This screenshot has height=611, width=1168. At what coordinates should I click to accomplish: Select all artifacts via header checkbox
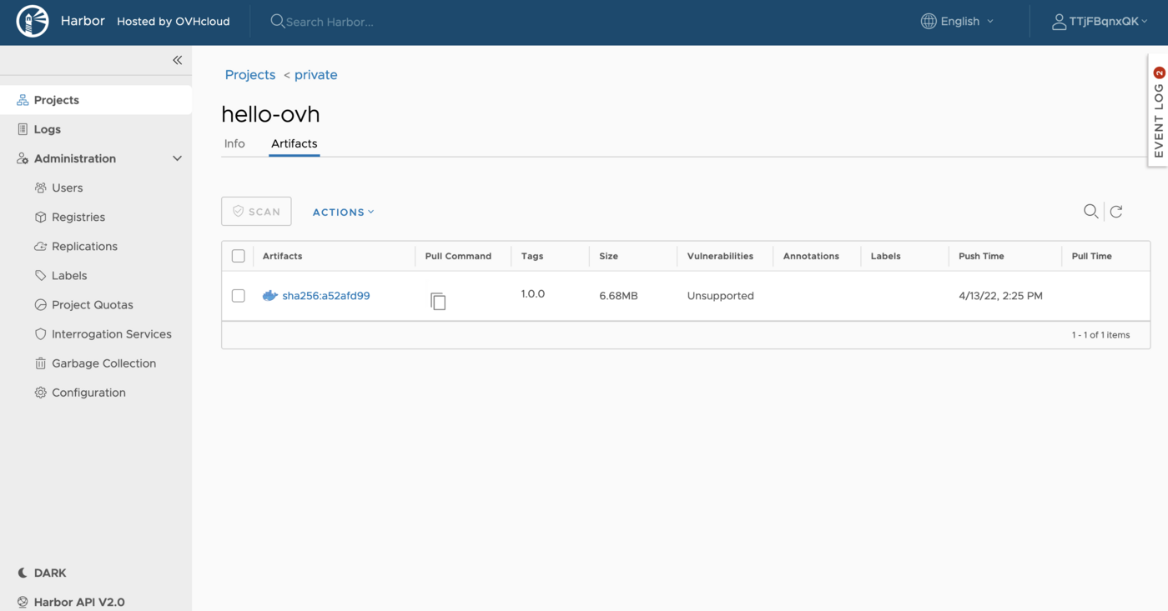[x=238, y=256]
